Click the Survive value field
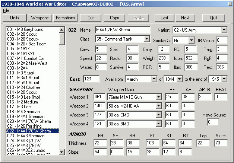234x163 pixels. pyautogui.click(x=132, y=67)
